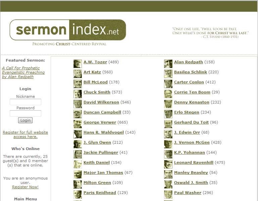Image resolution: width=258 pixels, height=201 pixels.
Task: Open Paris Reidhead sermons link
Action: pyautogui.click(x=100, y=192)
